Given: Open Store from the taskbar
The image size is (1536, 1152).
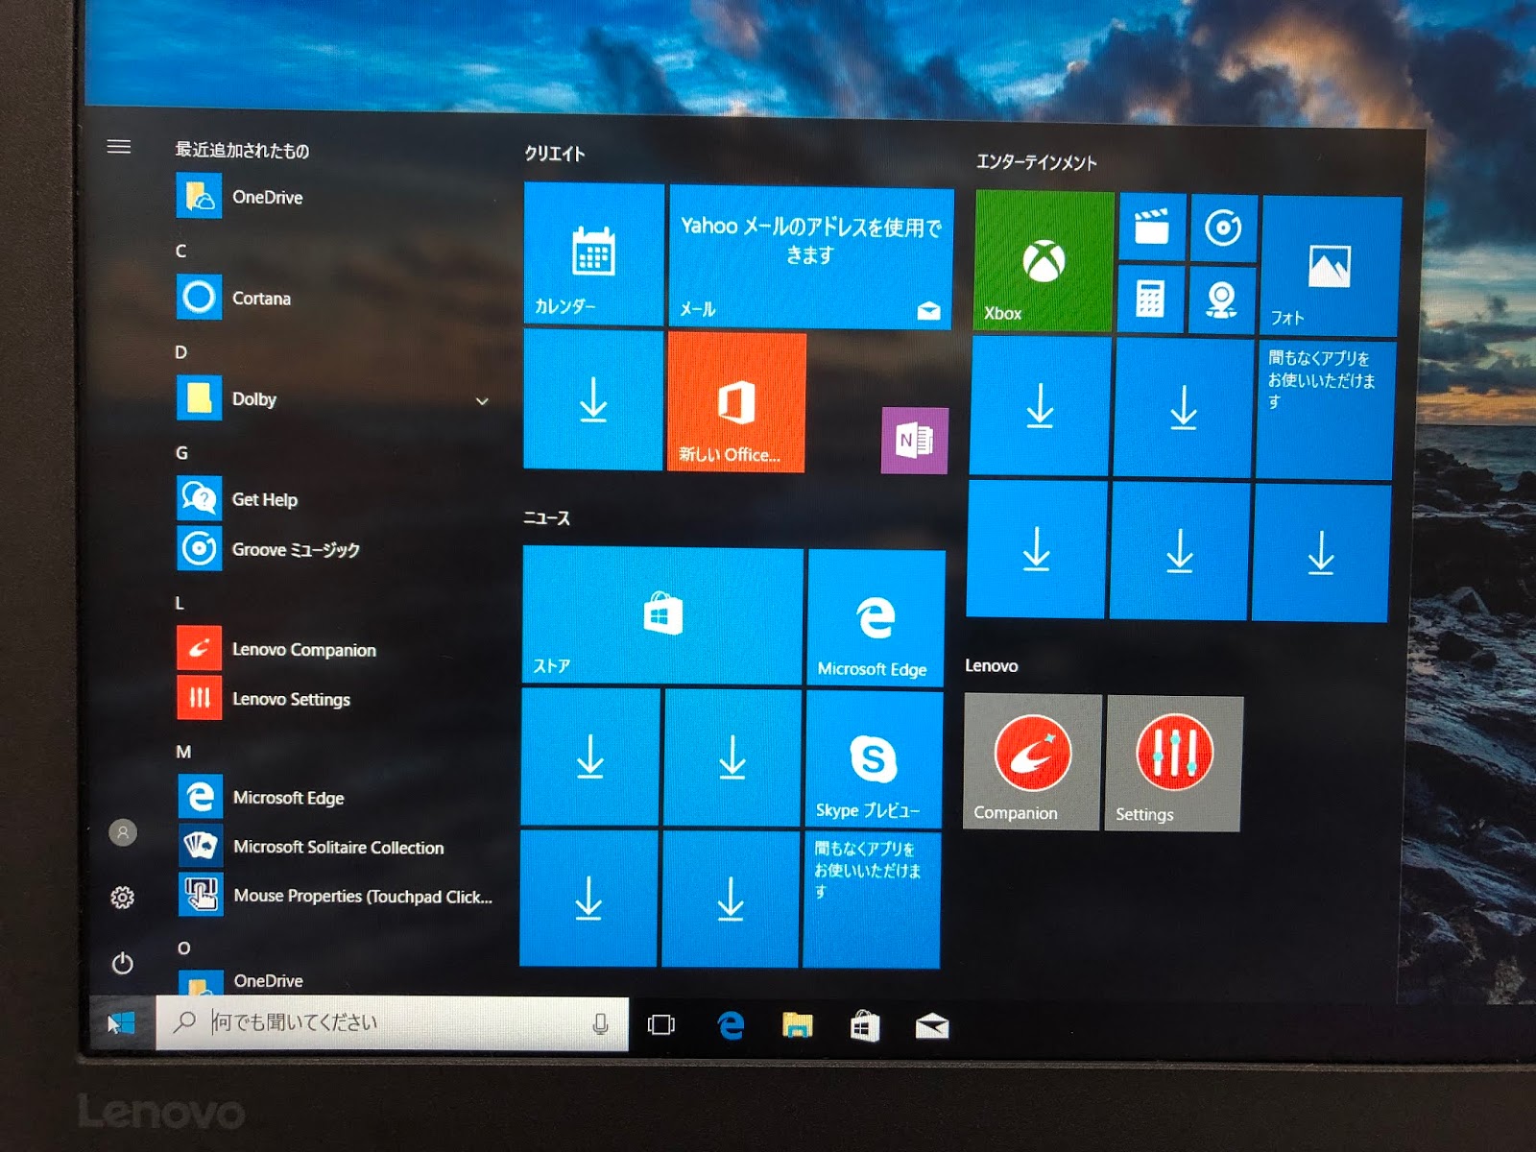Looking at the screenshot, I should click(865, 1027).
